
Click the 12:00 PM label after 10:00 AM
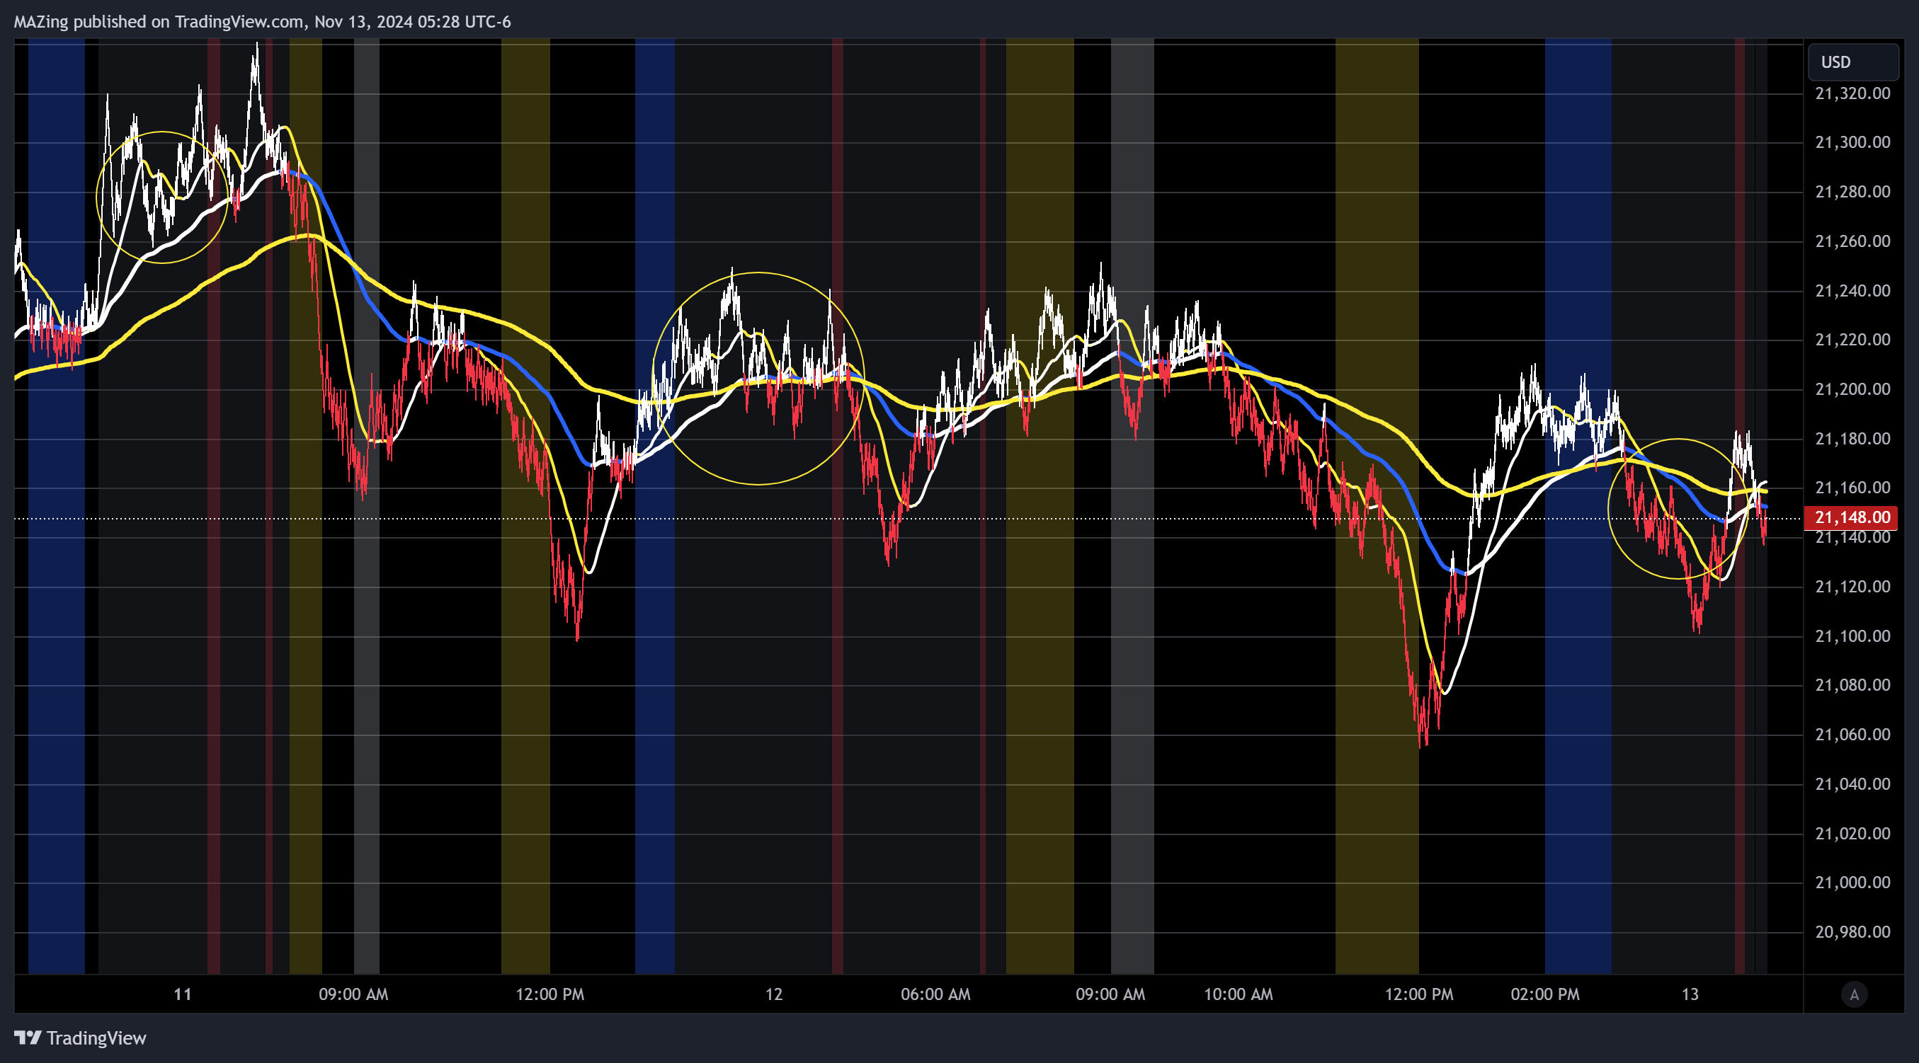[1418, 994]
